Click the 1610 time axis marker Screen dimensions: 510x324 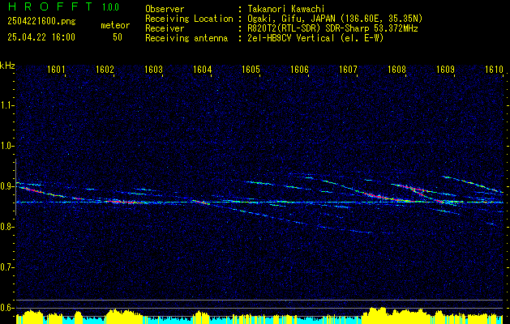494,69
